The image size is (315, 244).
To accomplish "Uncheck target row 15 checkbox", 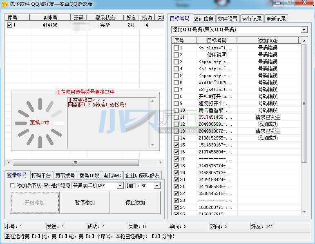I will pos(176,145).
